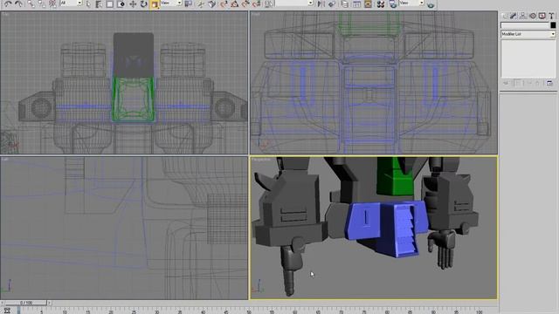
Task: Select the Link tool icon
Action: (x=31, y=3)
